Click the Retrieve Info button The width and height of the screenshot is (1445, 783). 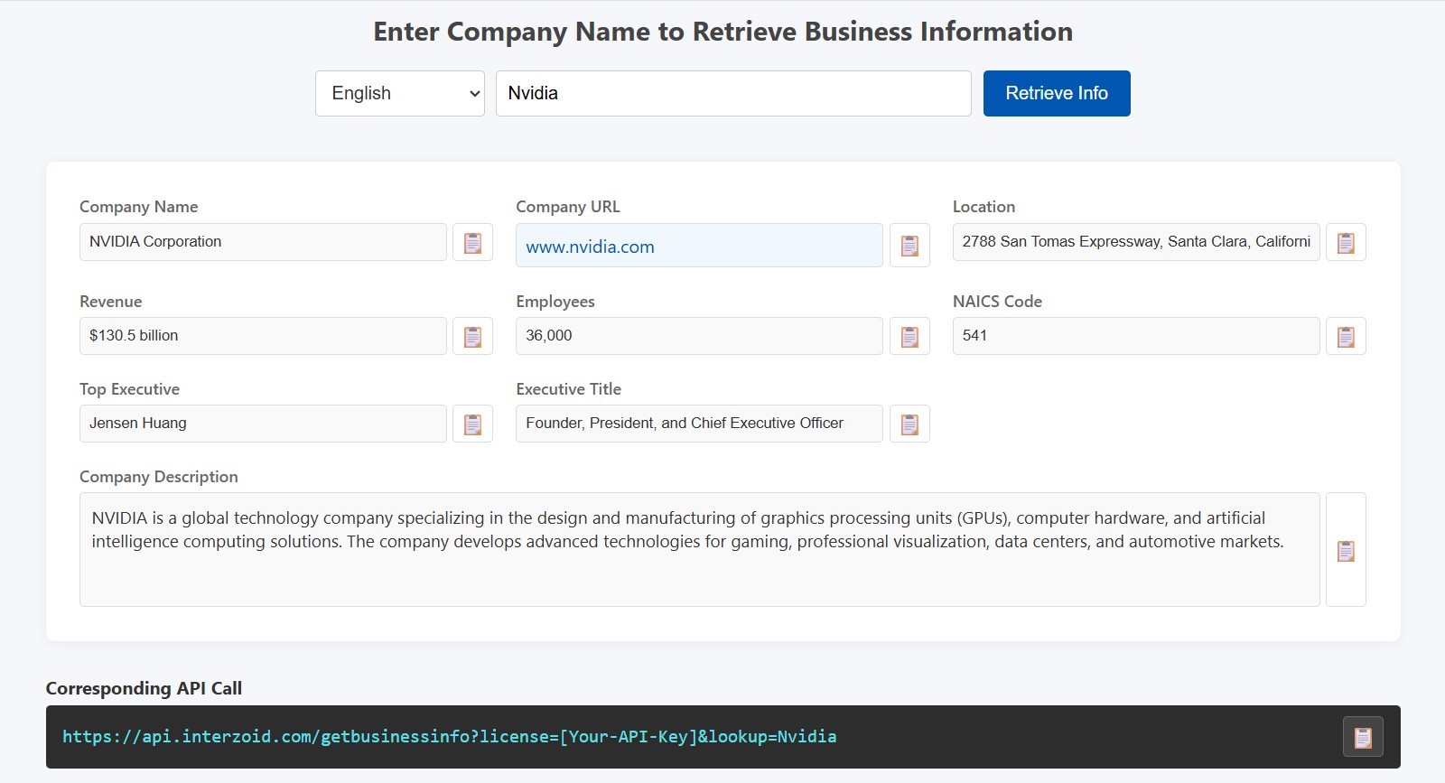click(1057, 93)
